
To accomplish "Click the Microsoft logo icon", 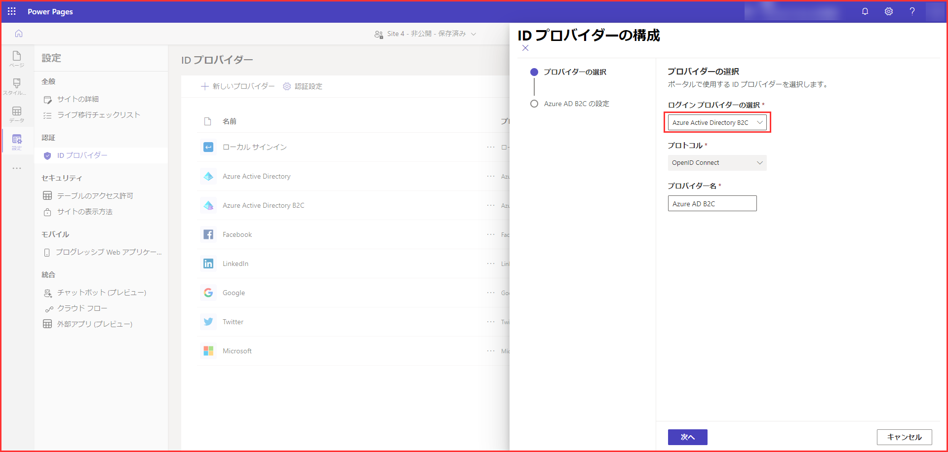I will [208, 351].
